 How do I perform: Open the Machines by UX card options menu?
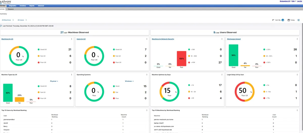click(72, 39)
